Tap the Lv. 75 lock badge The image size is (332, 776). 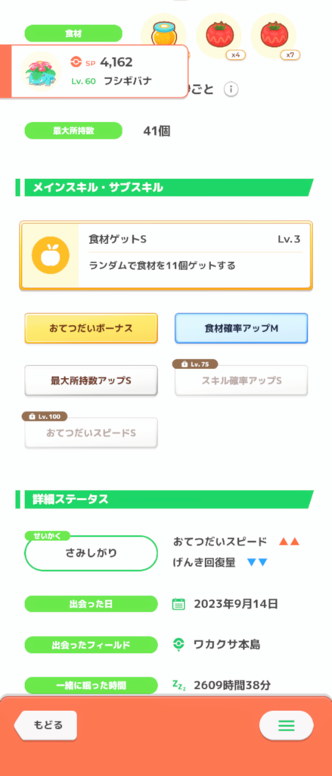click(x=194, y=365)
